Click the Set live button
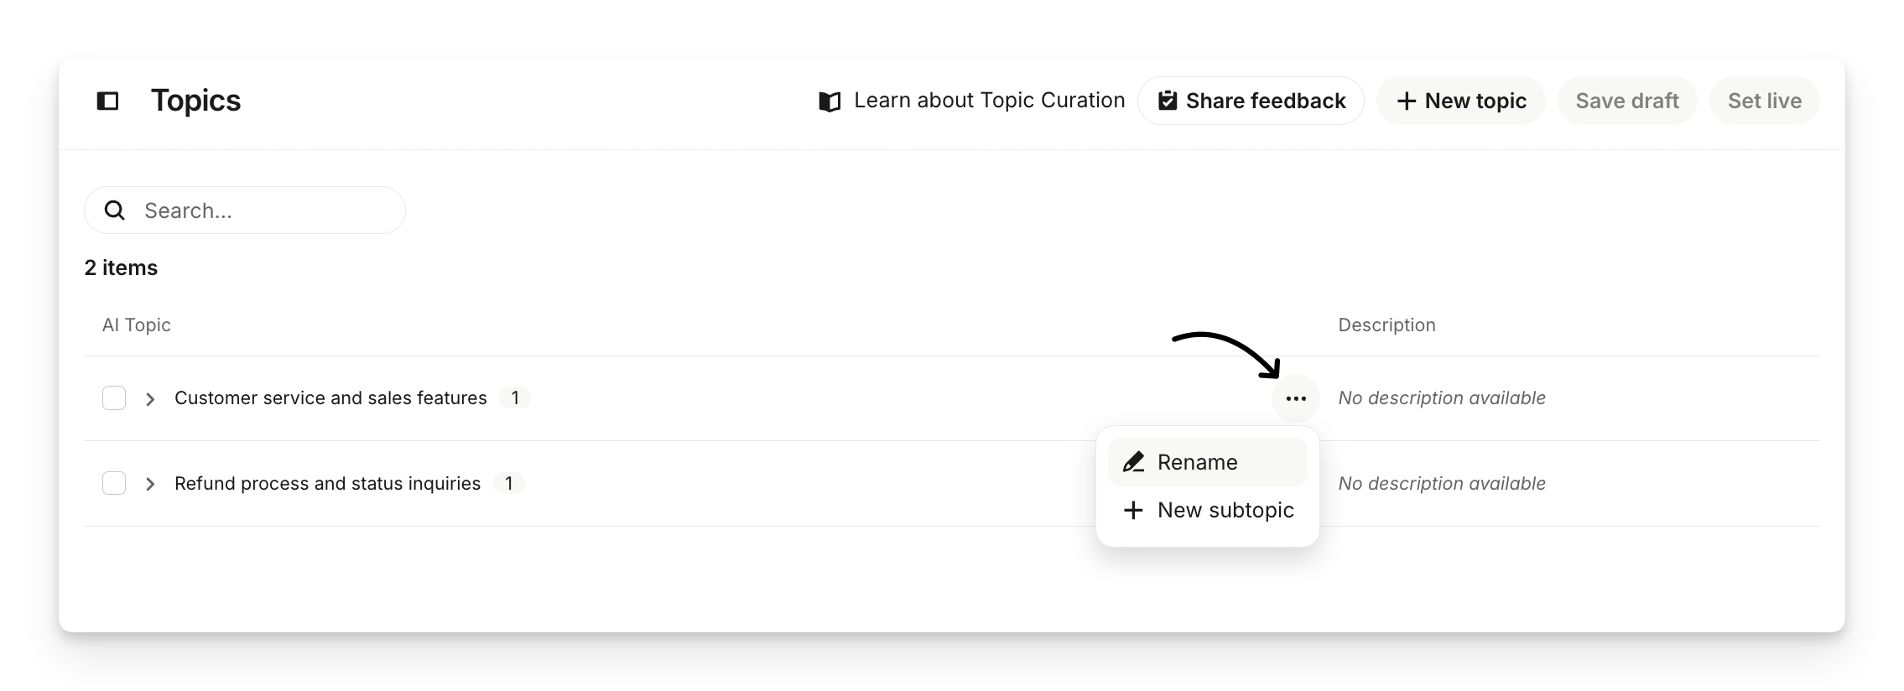Screen dimensions: 1904x691 [x=1764, y=101]
